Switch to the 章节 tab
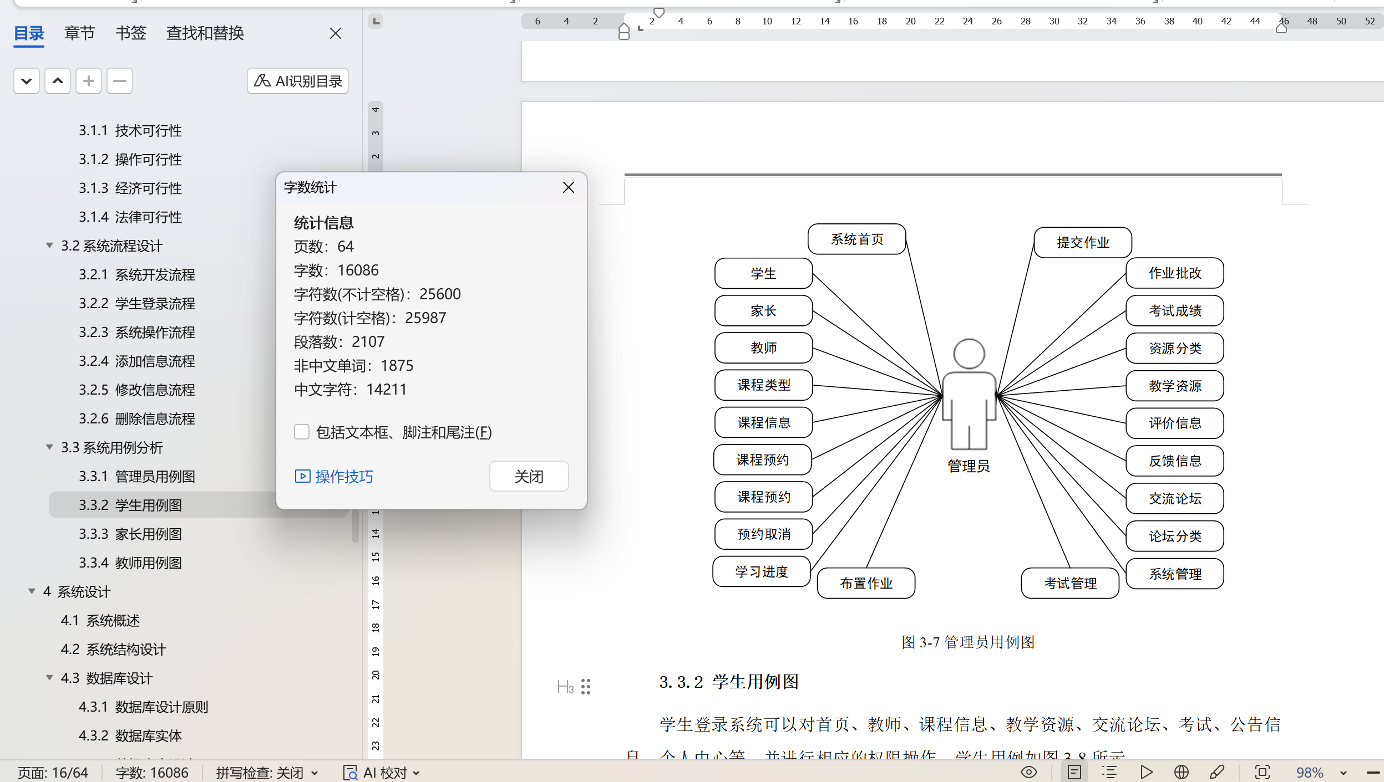Screen dimensions: 1384x782 point(79,33)
